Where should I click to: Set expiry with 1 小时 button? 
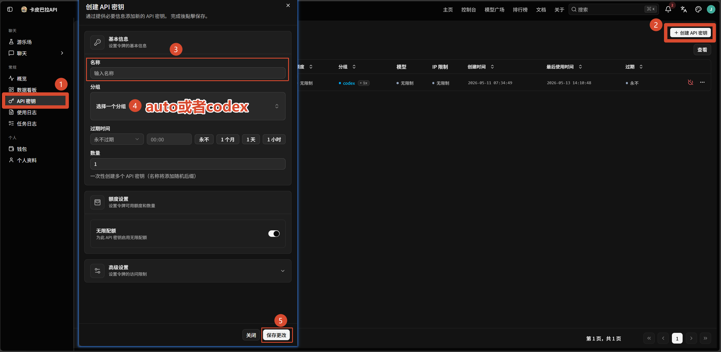click(274, 139)
